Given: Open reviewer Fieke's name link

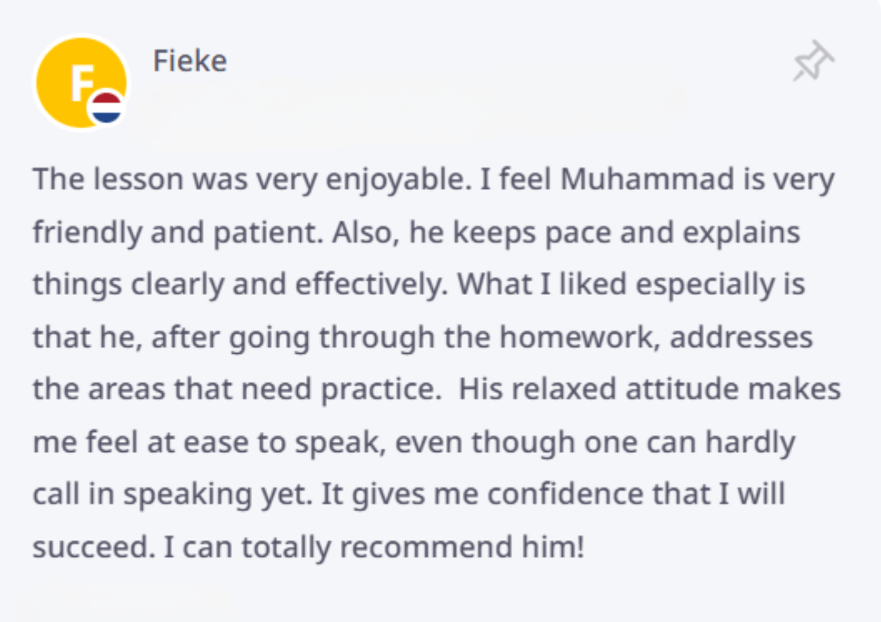Looking at the screenshot, I should point(190,61).
